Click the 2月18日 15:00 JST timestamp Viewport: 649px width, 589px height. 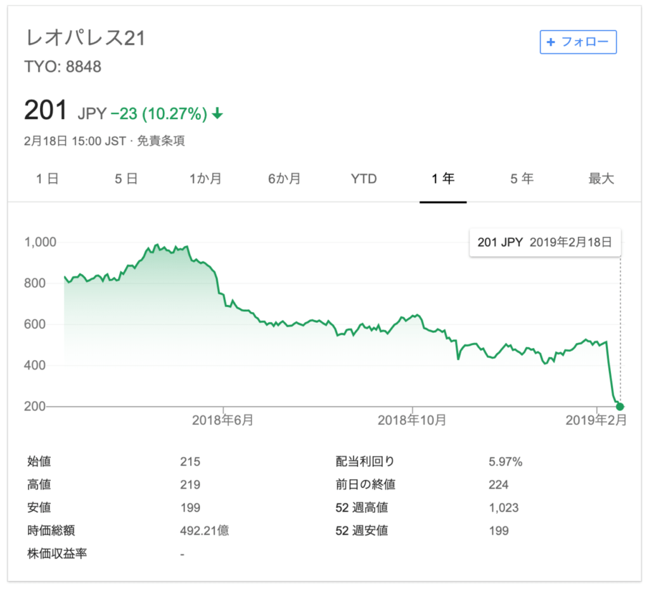click(75, 141)
